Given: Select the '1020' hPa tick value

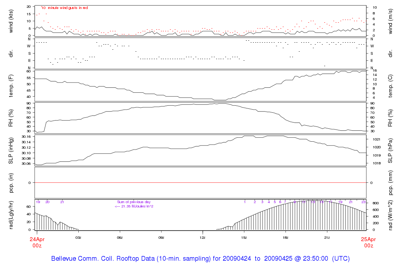Looking at the screenshot, I should tap(377, 147).
